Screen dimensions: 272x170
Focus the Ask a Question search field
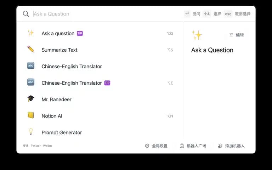[x=106, y=14]
